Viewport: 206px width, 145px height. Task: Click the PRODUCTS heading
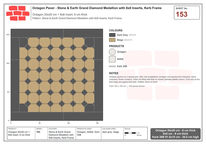(117, 46)
